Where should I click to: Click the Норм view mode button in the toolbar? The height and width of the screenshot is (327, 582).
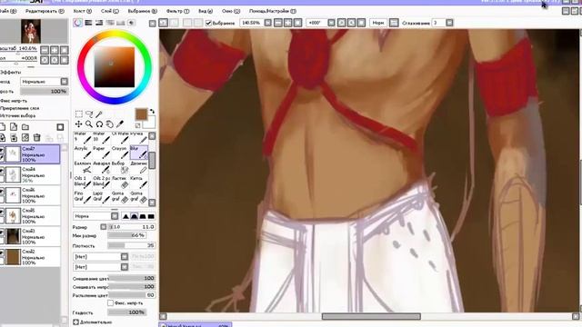378,23
